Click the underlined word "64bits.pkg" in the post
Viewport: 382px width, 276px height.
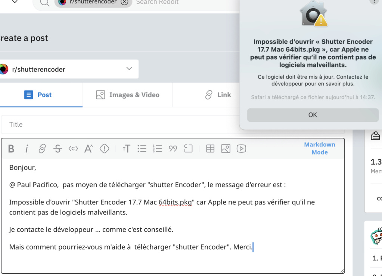tap(175, 202)
